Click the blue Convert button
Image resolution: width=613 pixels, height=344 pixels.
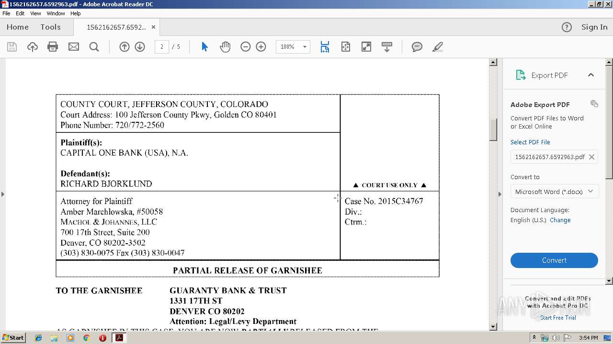pyautogui.click(x=554, y=260)
